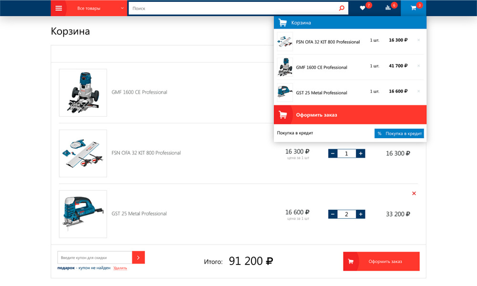
Task: Open the comparison chart icon
Action: coord(388,8)
